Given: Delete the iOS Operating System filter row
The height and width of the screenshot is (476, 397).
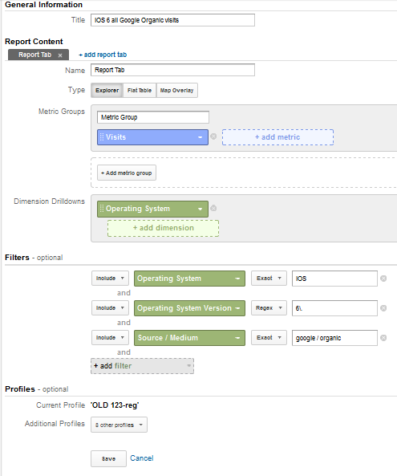Looking at the screenshot, I should pos(383,279).
